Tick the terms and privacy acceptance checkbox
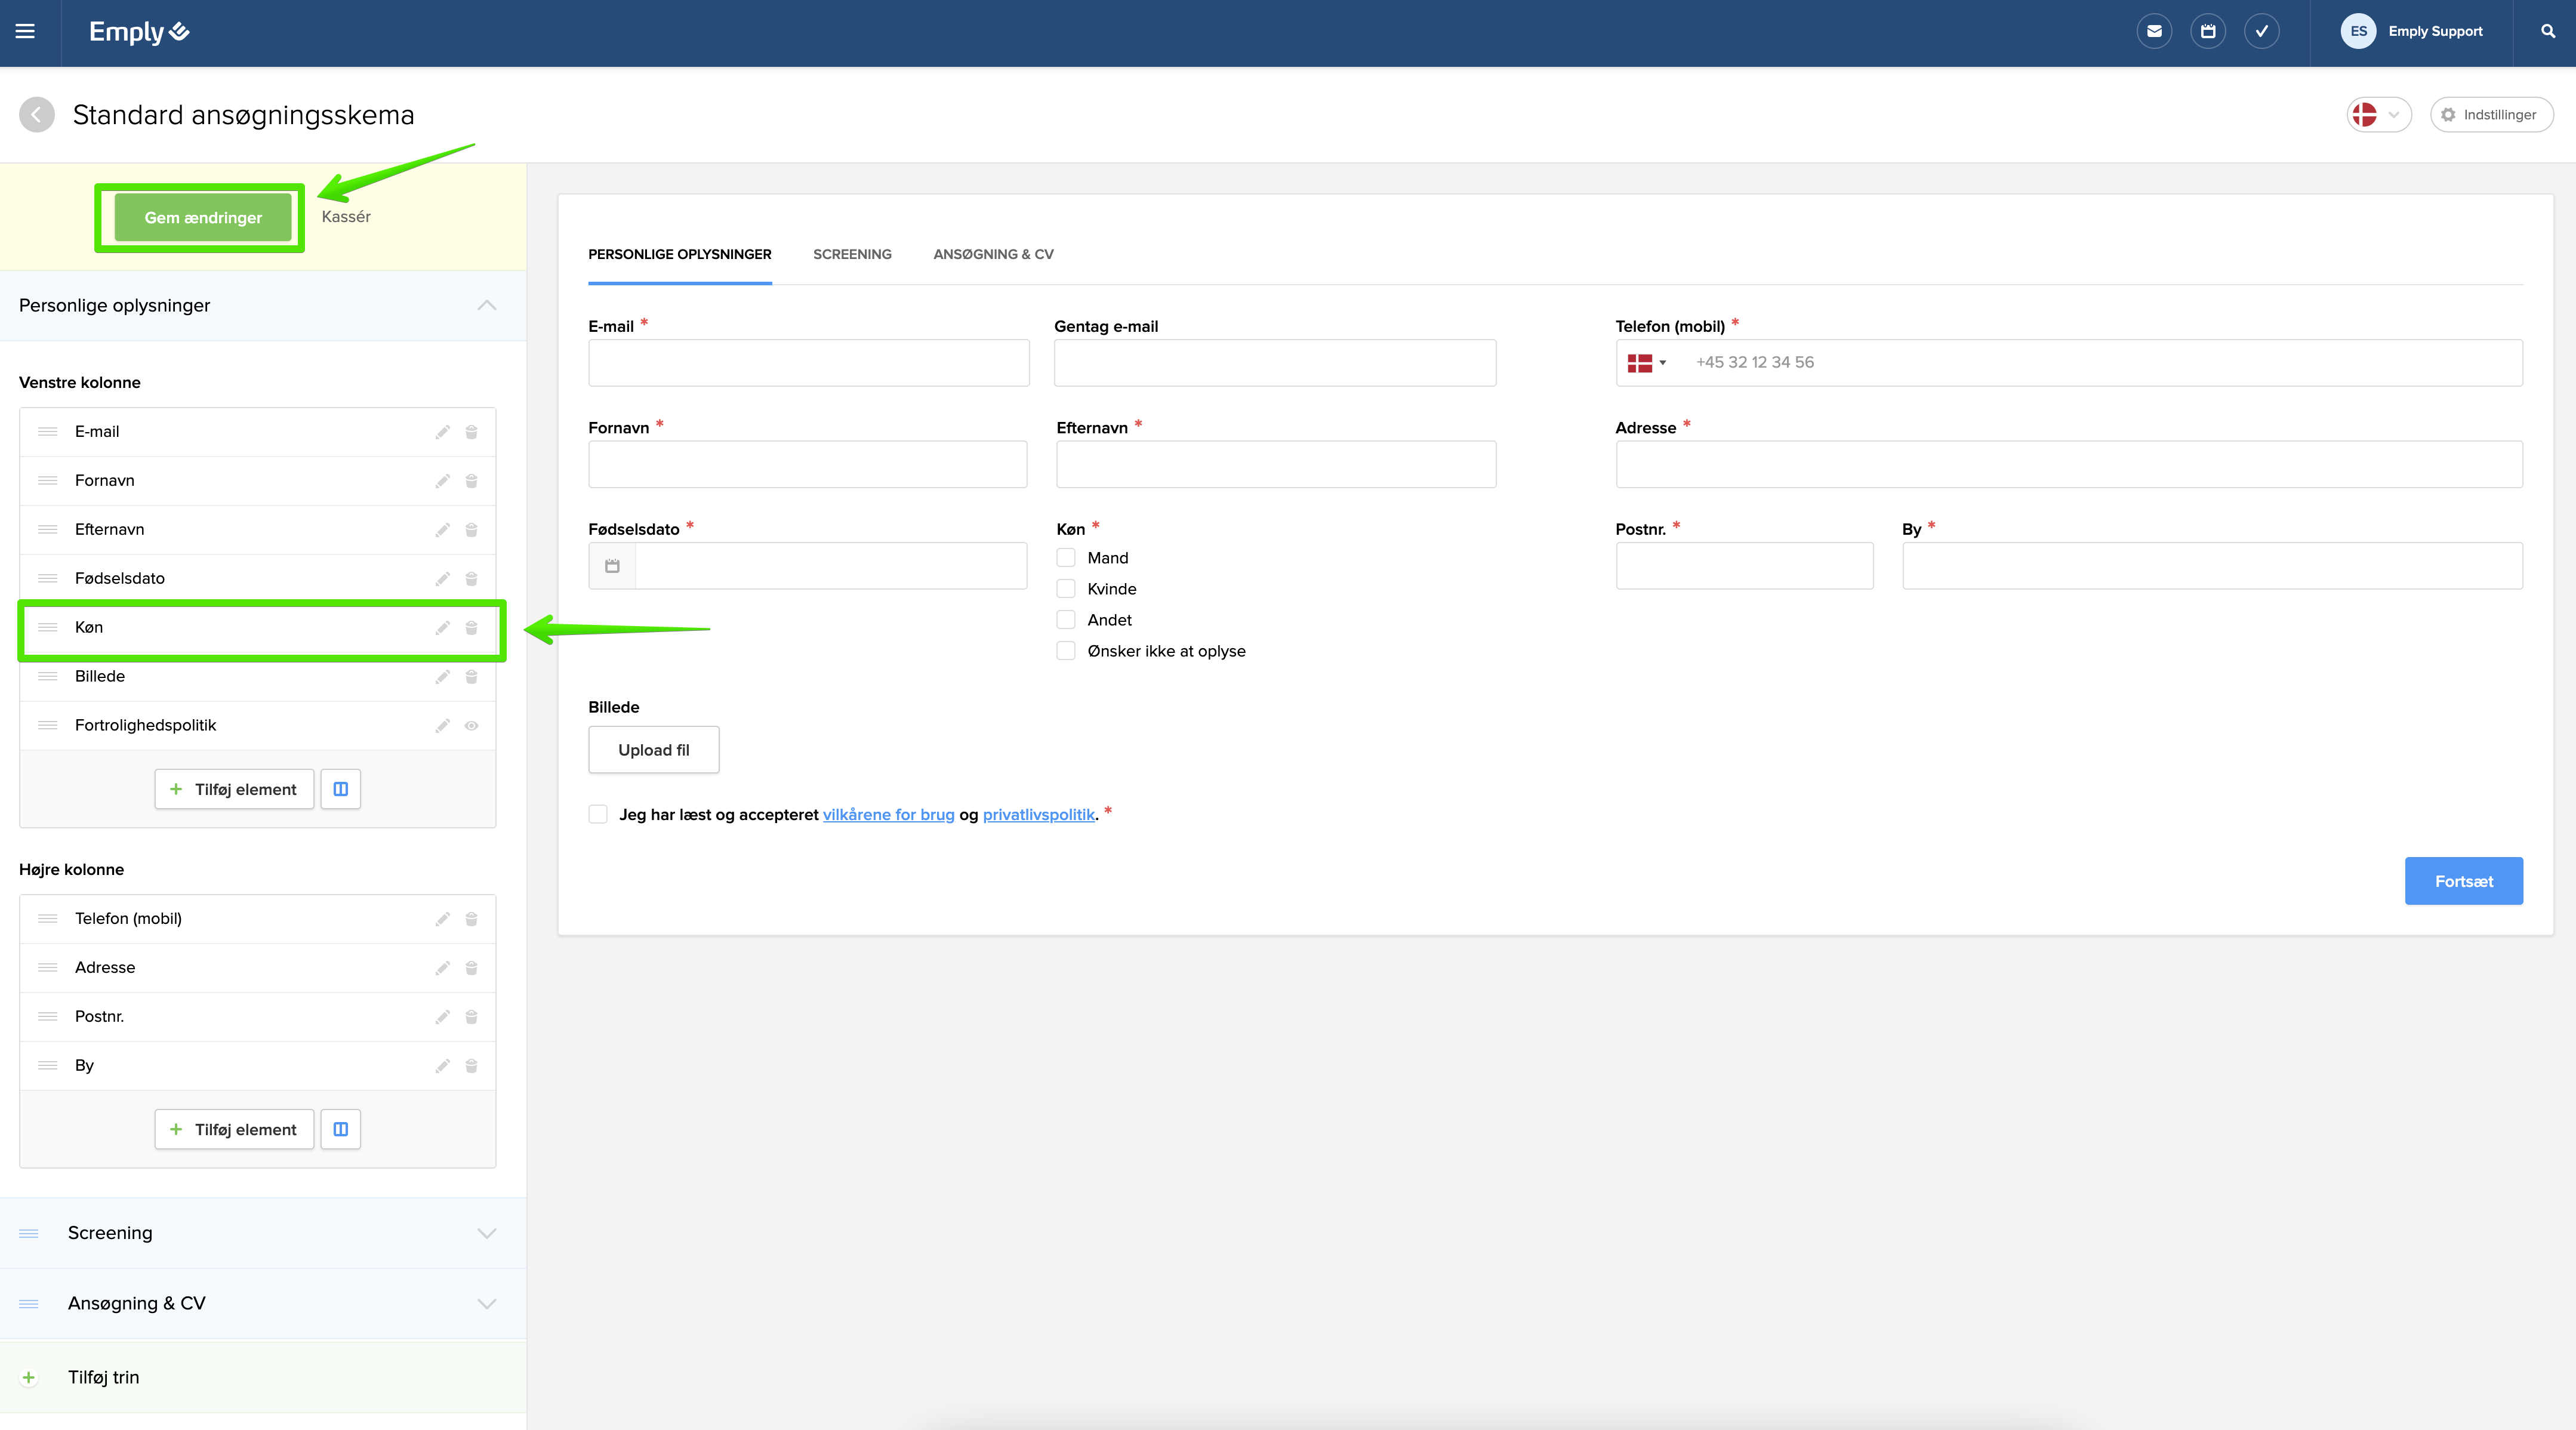 pos(598,814)
